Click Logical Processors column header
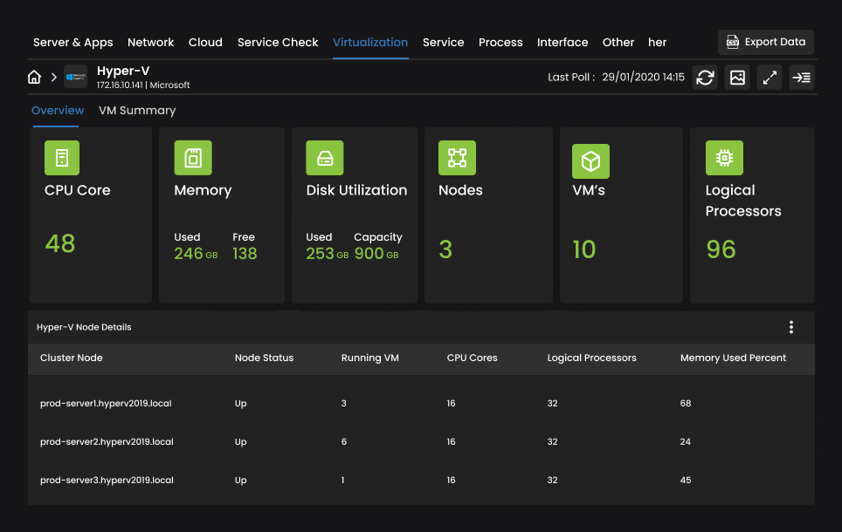Image resolution: width=842 pixels, height=532 pixels. [592, 358]
